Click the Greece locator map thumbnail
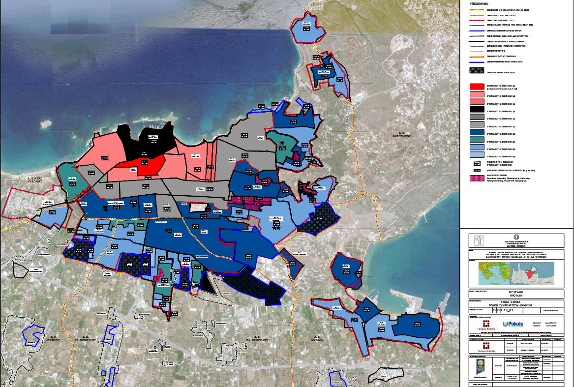The height and width of the screenshot is (387, 574). pos(494,273)
